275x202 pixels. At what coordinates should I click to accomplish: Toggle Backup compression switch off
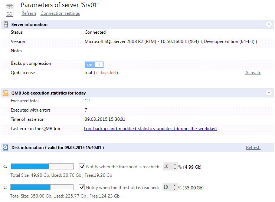coord(94,64)
